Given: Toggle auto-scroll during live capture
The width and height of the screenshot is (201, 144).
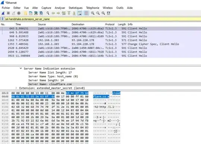Looking at the screenshot, I should coord(80,13).
